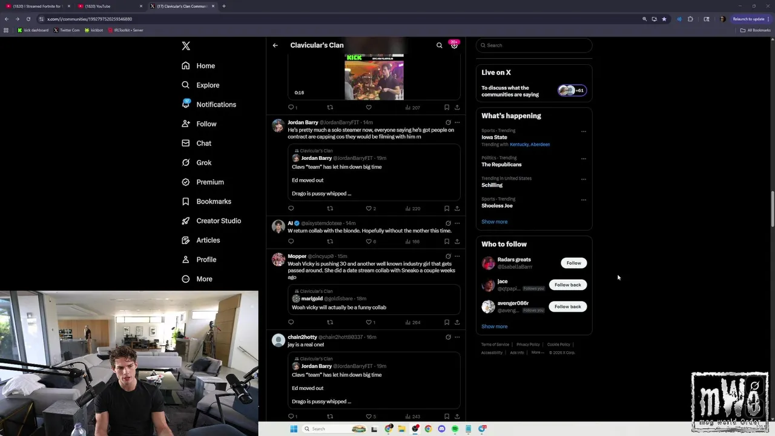Play the Kick video thumbnail

pos(374,77)
